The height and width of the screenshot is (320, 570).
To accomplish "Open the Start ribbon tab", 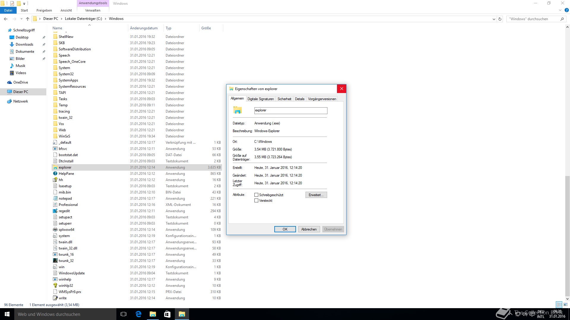I will (x=24, y=10).
